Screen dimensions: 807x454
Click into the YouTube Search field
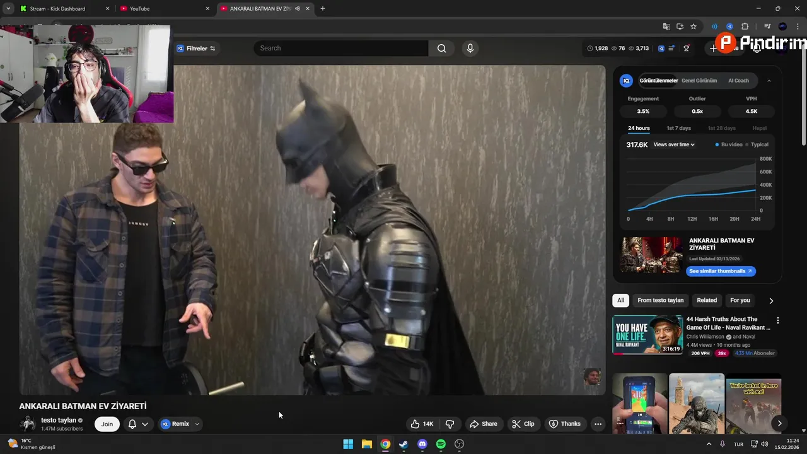[341, 48]
